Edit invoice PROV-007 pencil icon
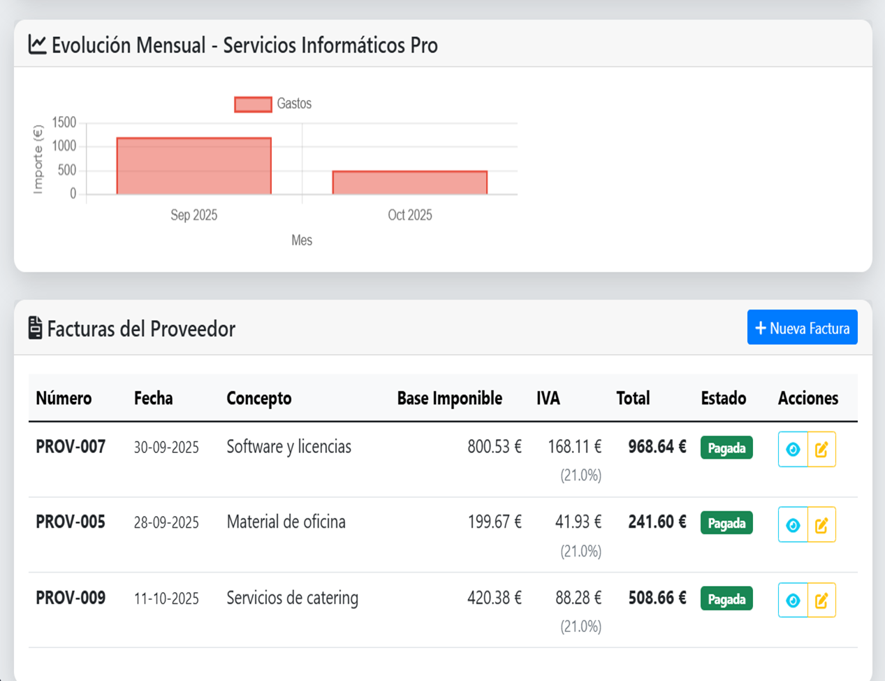 [821, 450]
